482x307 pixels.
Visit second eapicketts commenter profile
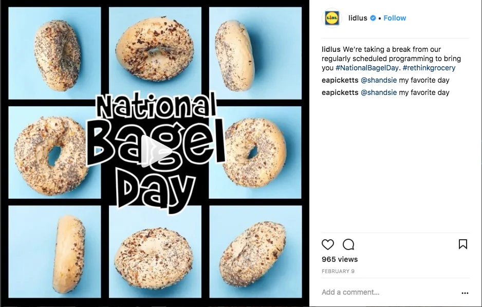click(x=340, y=92)
